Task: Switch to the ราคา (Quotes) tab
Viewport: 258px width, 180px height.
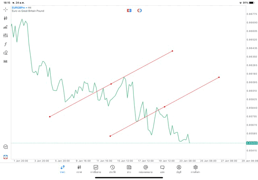Action: pos(62,169)
